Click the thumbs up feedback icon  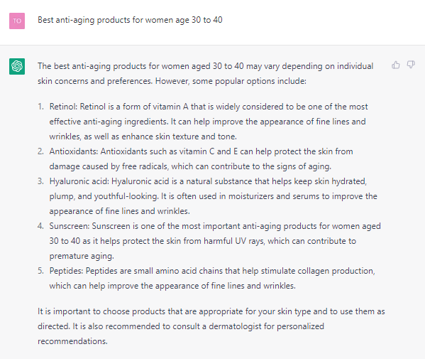click(396, 65)
